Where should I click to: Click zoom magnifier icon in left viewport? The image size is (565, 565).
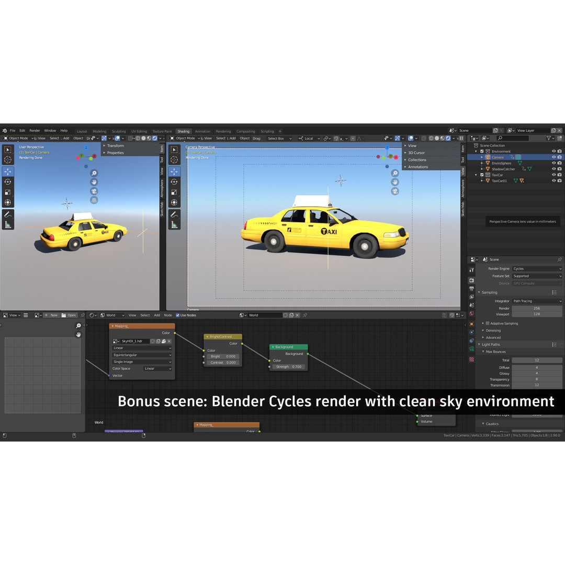[x=94, y=173]
